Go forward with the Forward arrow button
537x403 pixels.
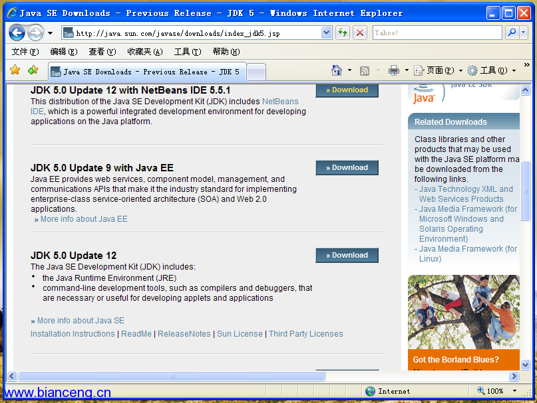36,33
